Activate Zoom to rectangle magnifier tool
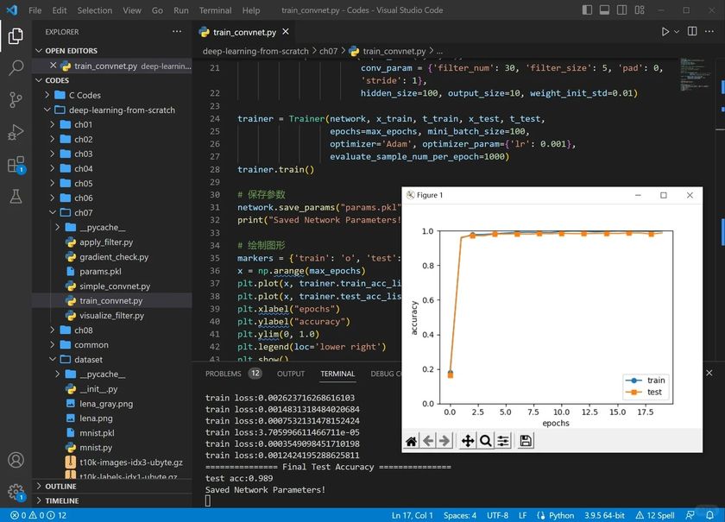Image resolution: width=725 pixels, height=522 pixels. [x=485, y=441]
